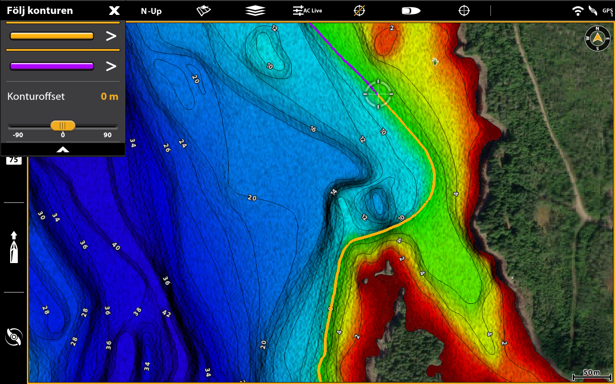Viewport: 615px width, 384px height.
Task: Click the crosshair cursor icon in toolbar
Action: coord(464,11)
